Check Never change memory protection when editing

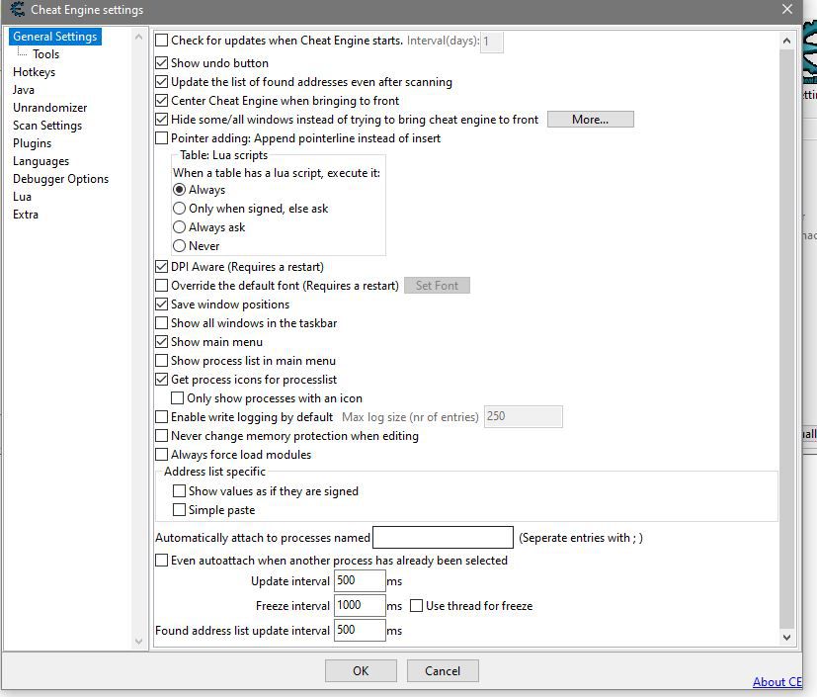point(162,436)
